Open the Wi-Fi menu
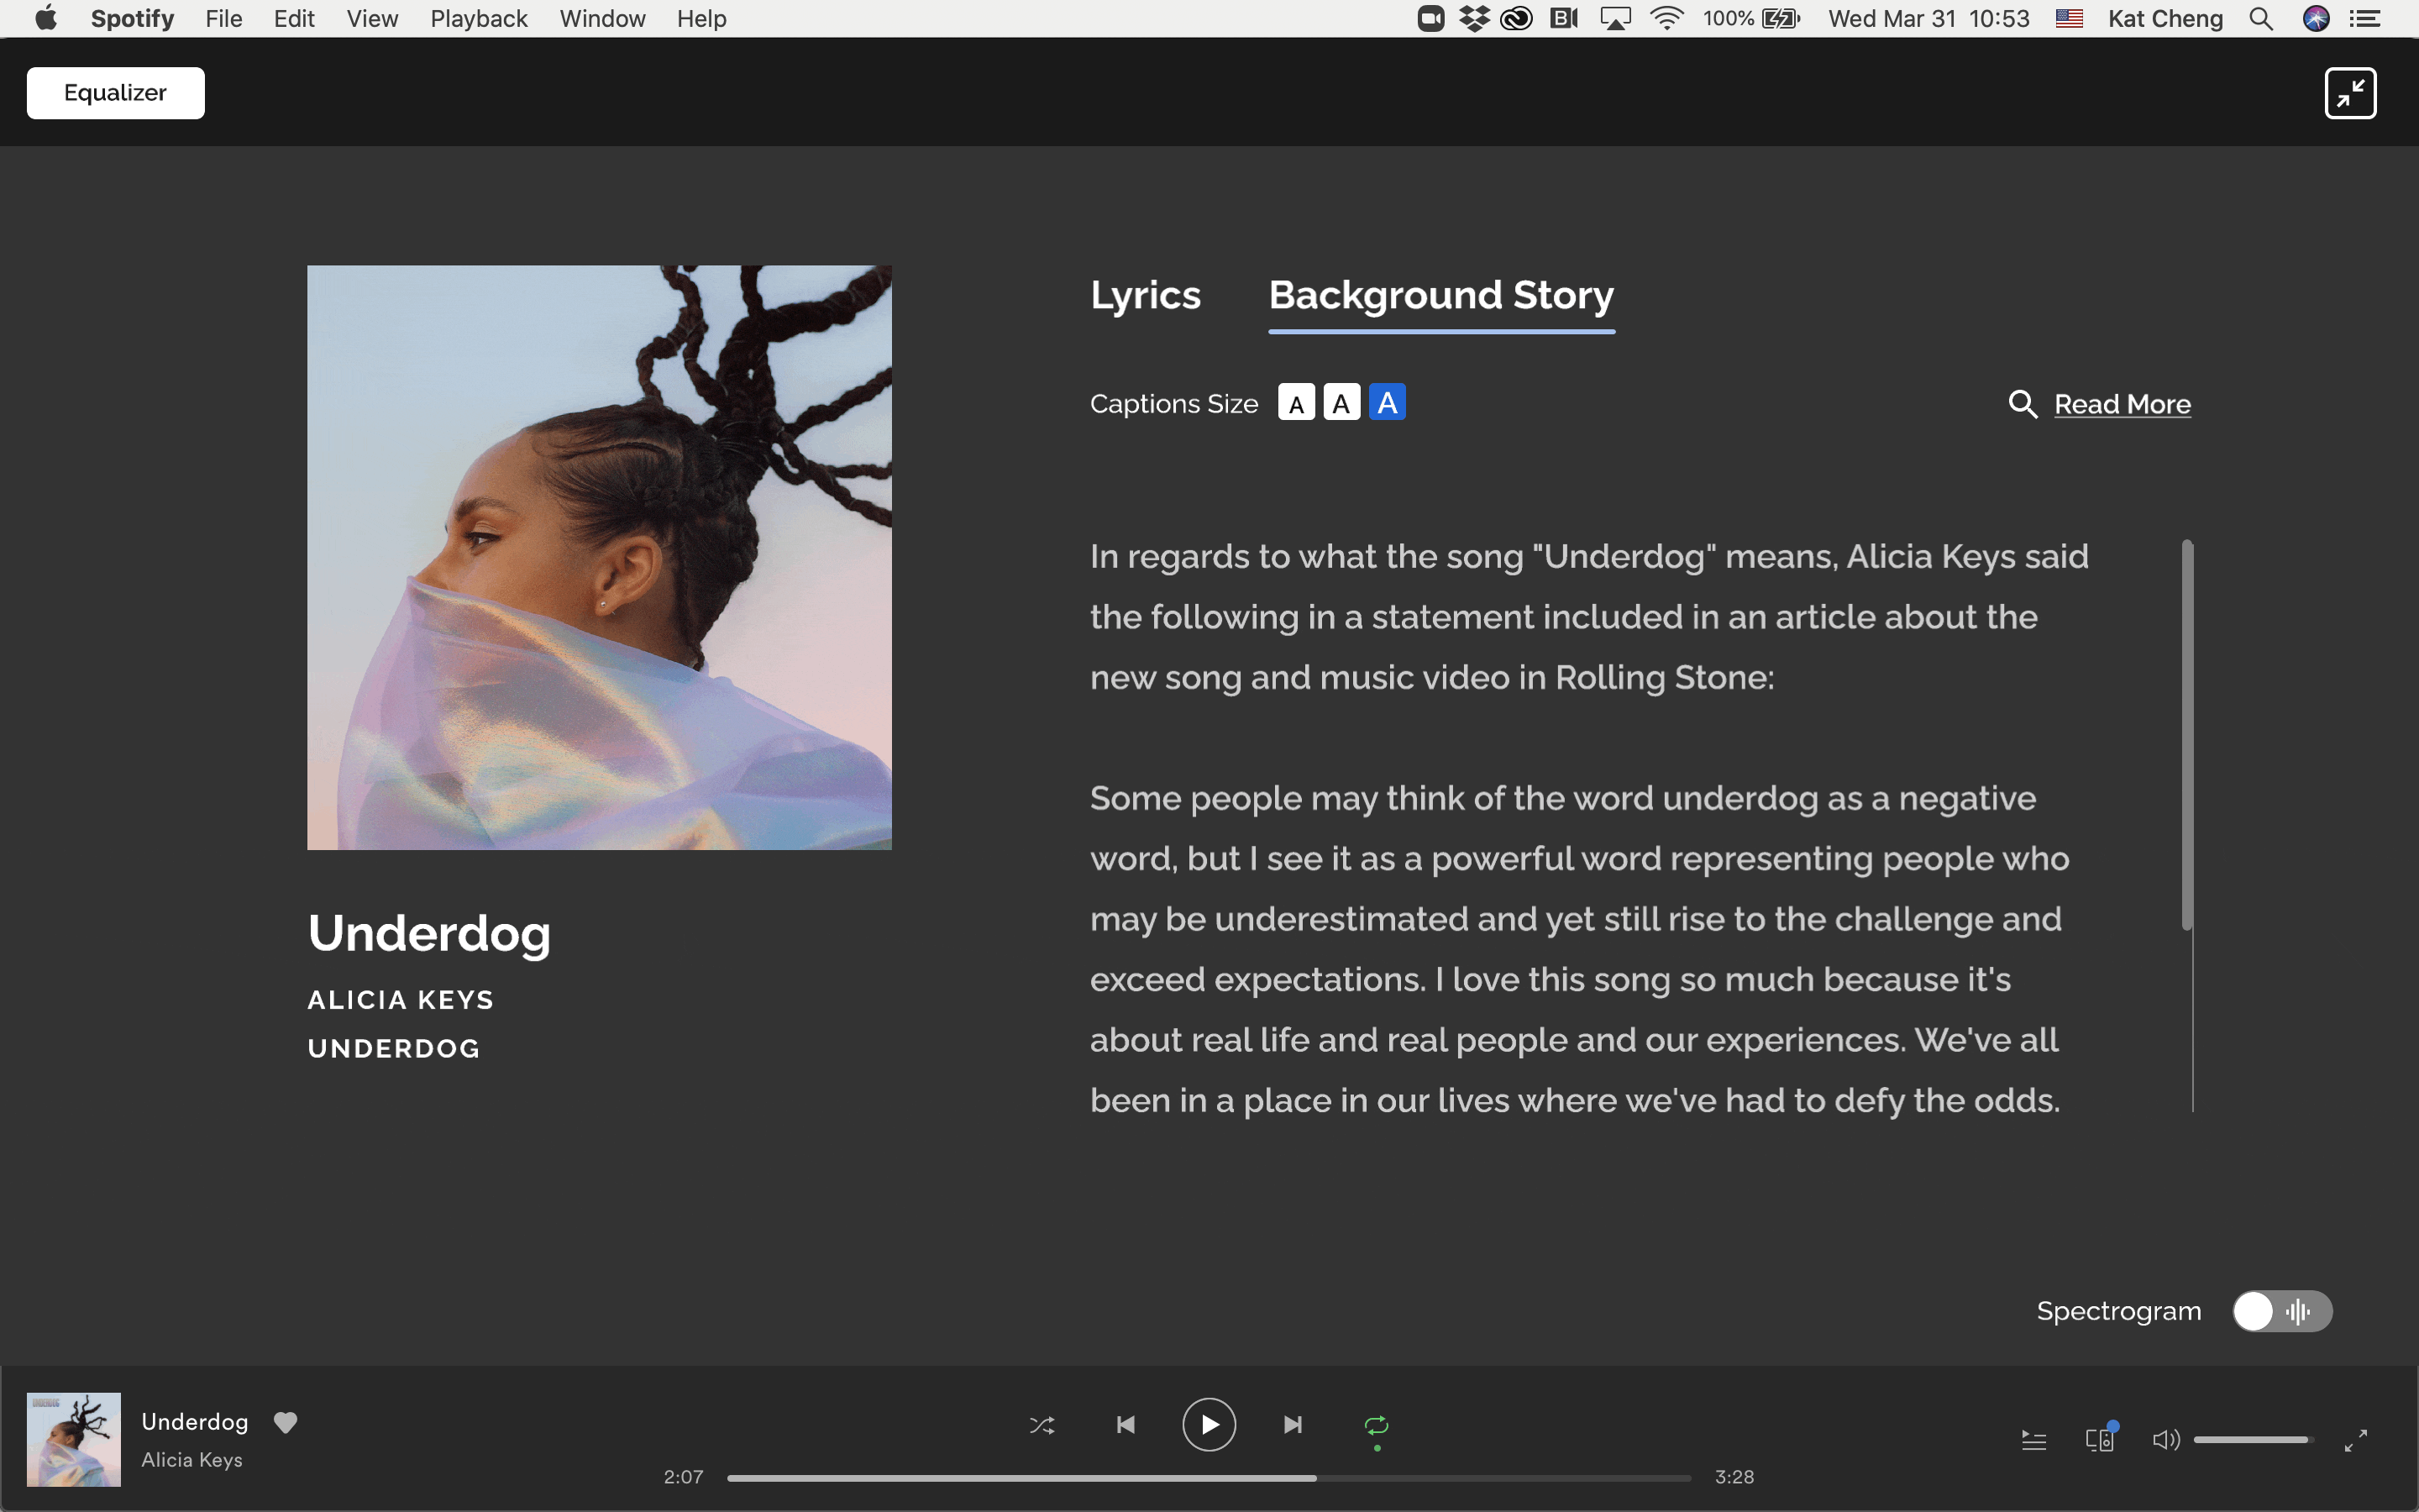 [x=1666, y=18]
